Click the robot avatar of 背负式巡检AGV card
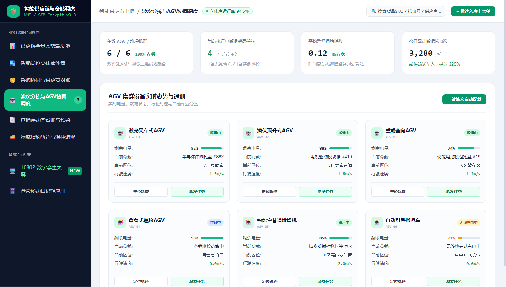The image size is (506, 287). pos(120,222)
